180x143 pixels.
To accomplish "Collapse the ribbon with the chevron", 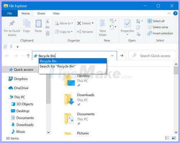I will [169, 13].
